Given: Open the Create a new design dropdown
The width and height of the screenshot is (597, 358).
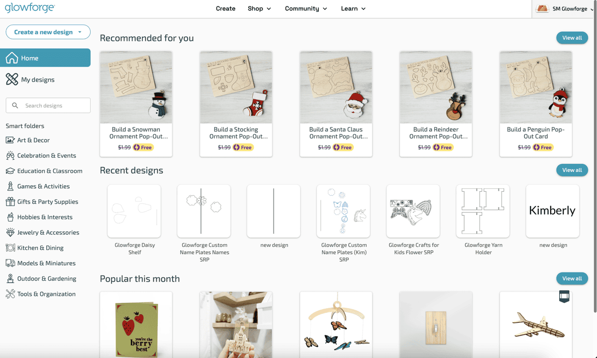Looking at the screenshot, I should click(x=48, y=32).
